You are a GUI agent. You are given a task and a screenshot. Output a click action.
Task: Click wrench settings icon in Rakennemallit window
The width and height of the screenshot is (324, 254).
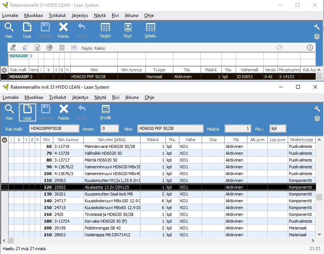click(x=316, y=27)
